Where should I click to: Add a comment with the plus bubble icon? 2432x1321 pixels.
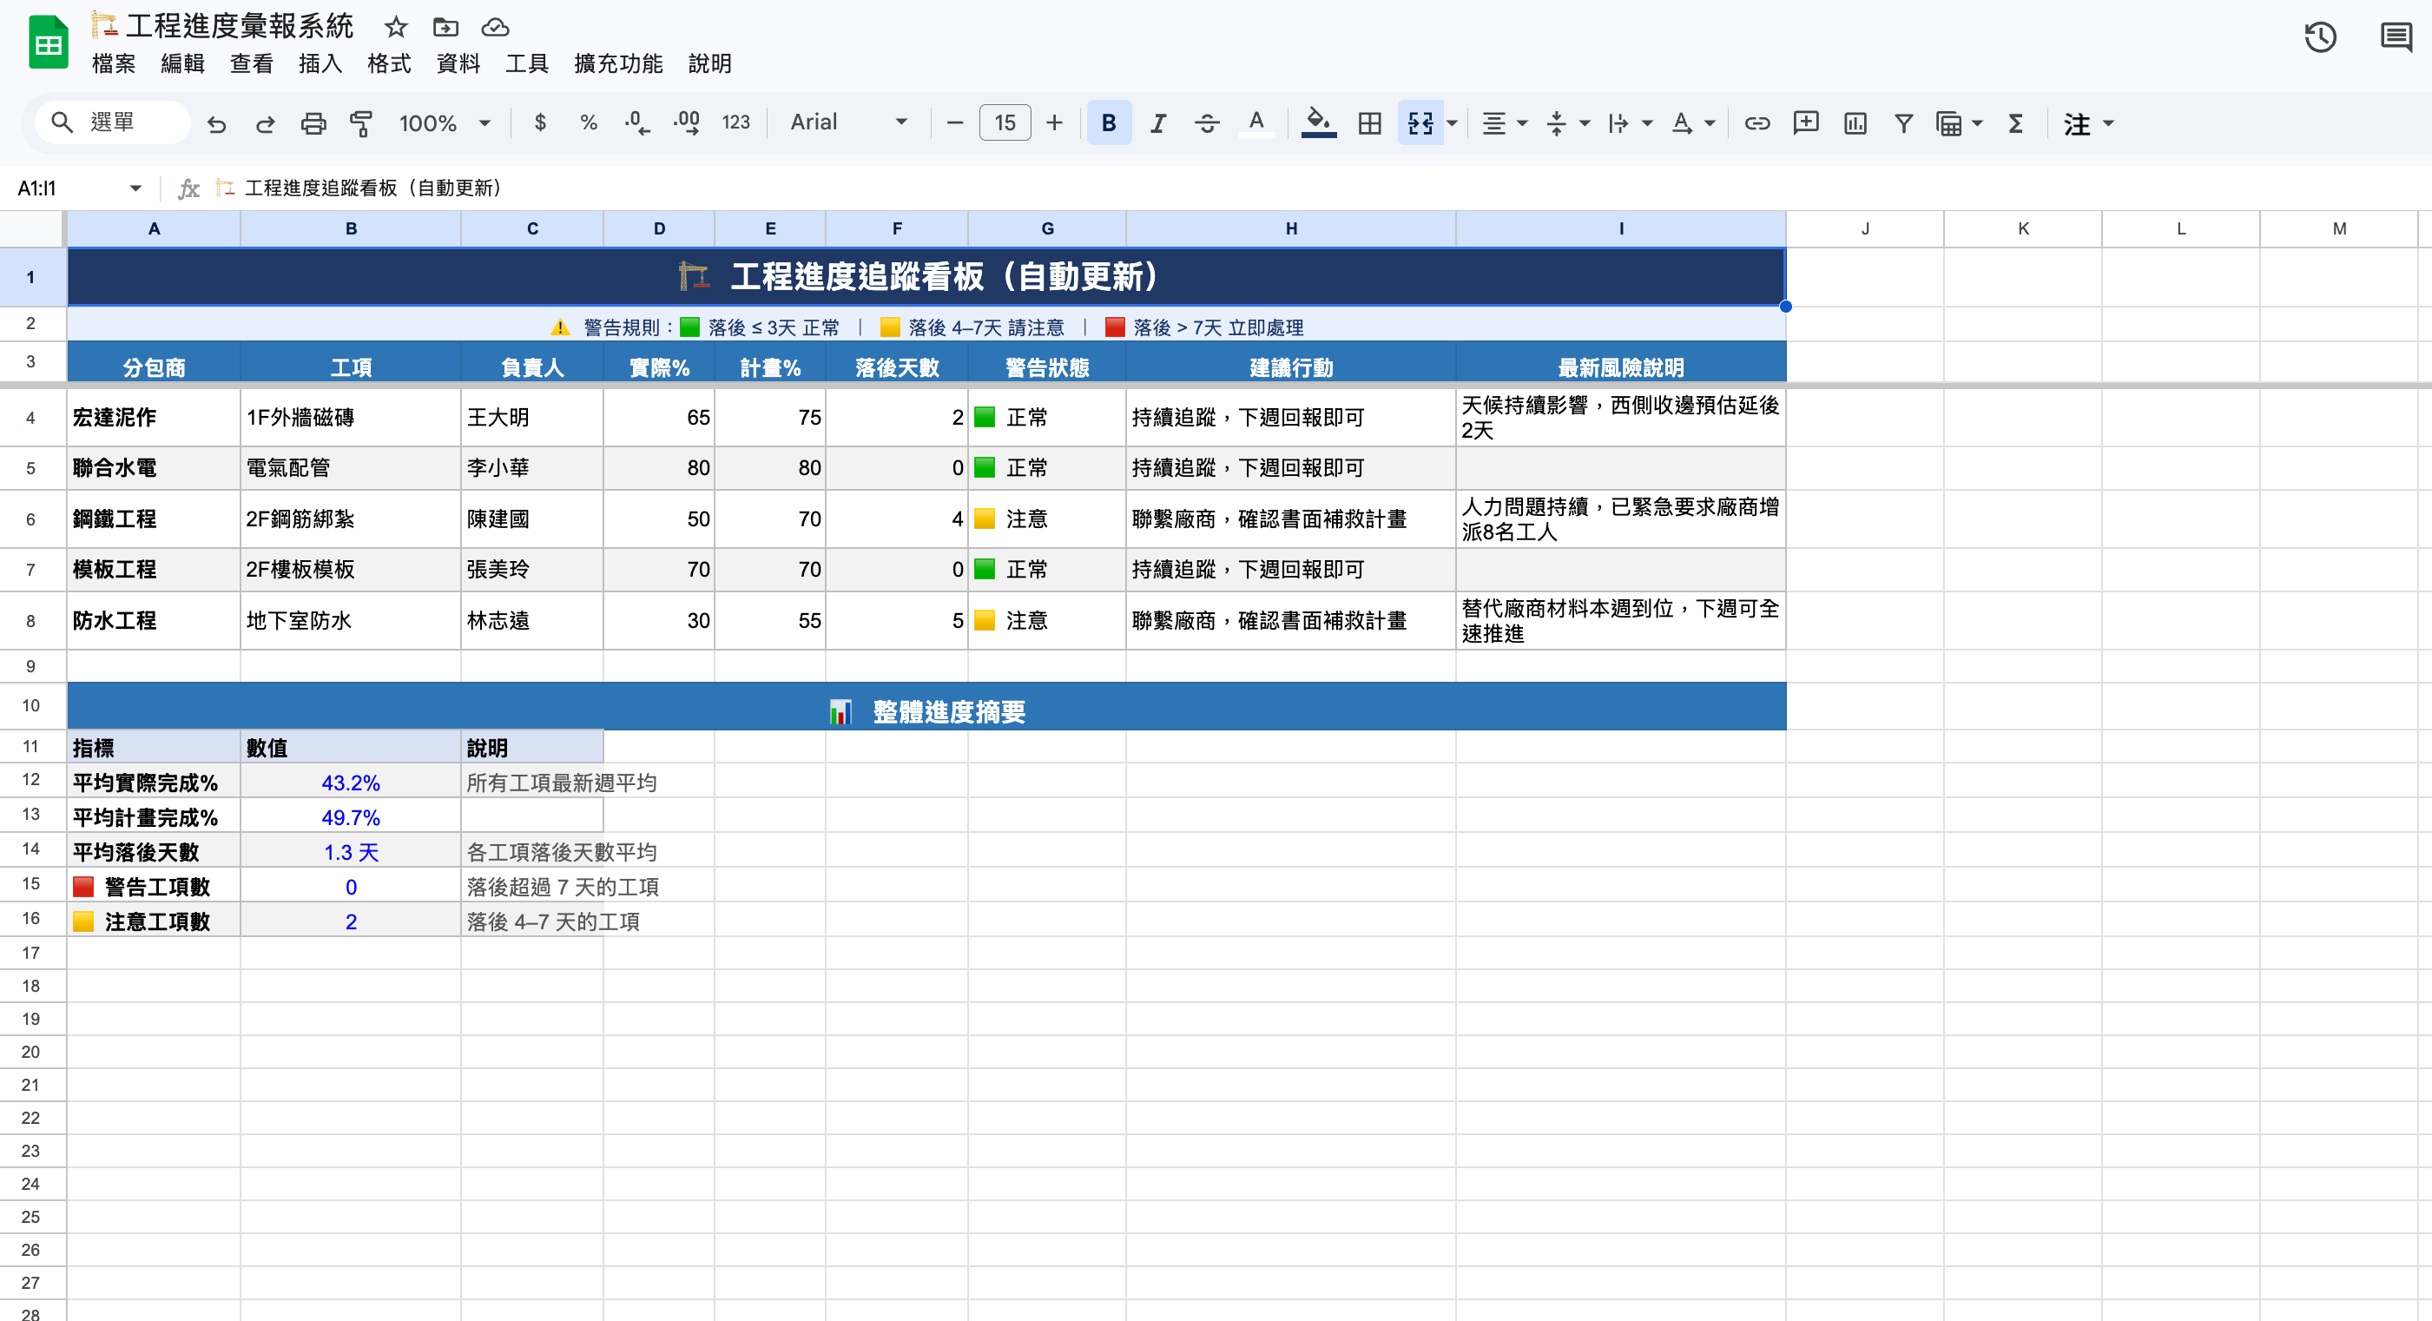pyautogui.click(x=1805, y=122)
